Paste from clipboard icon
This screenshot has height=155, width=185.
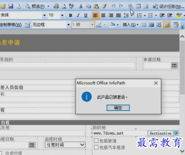click(x=96, y=6)
